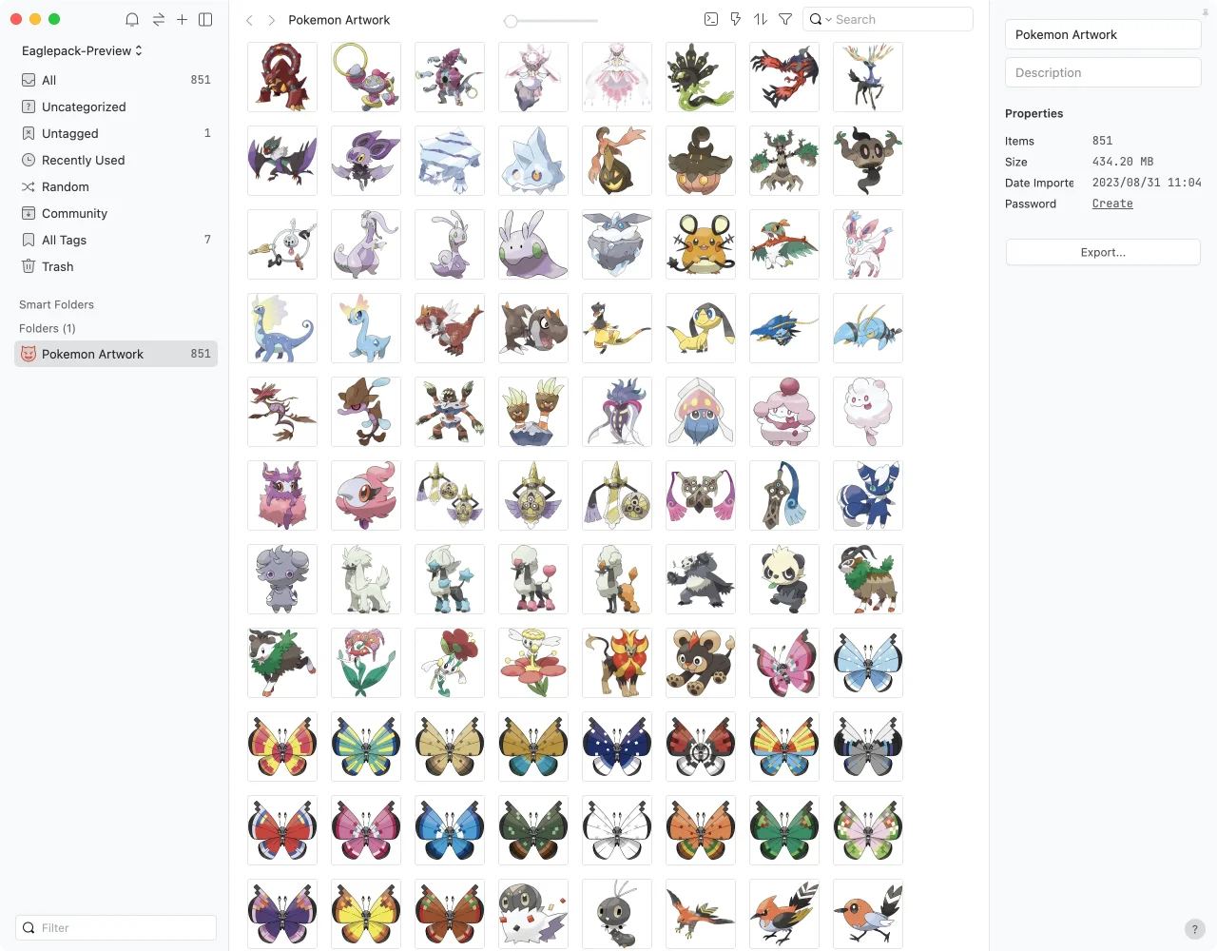Open the notifications bell
The width and height of the screenshot is (1217, 951).
(132, 19)
